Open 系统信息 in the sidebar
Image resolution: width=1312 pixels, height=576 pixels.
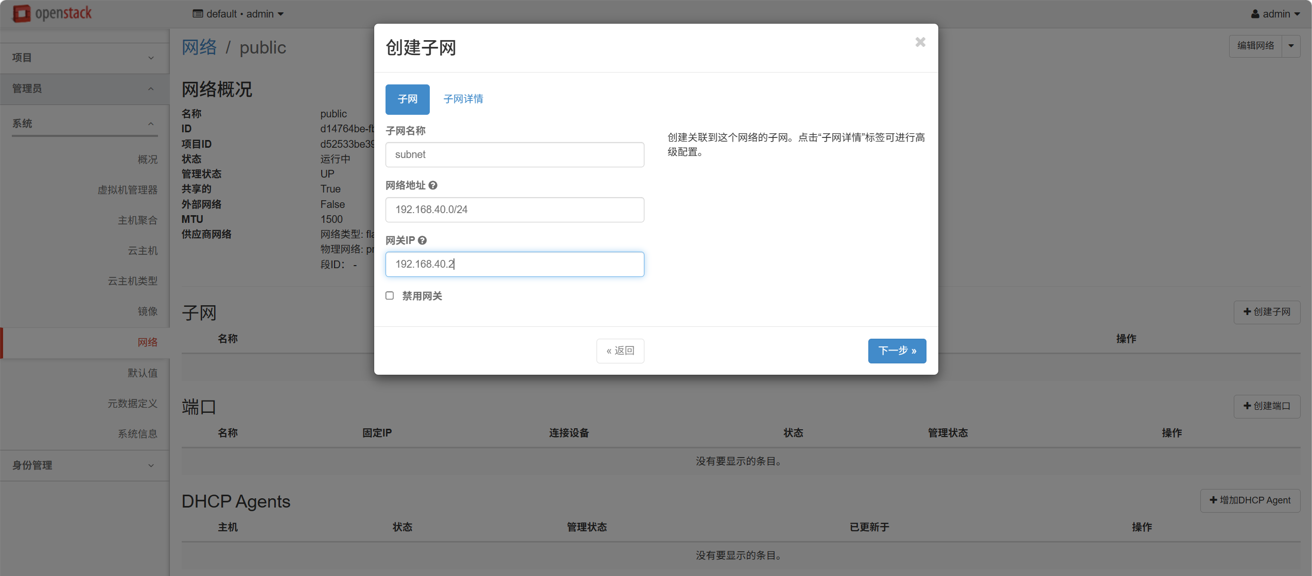tap(137, 434)
